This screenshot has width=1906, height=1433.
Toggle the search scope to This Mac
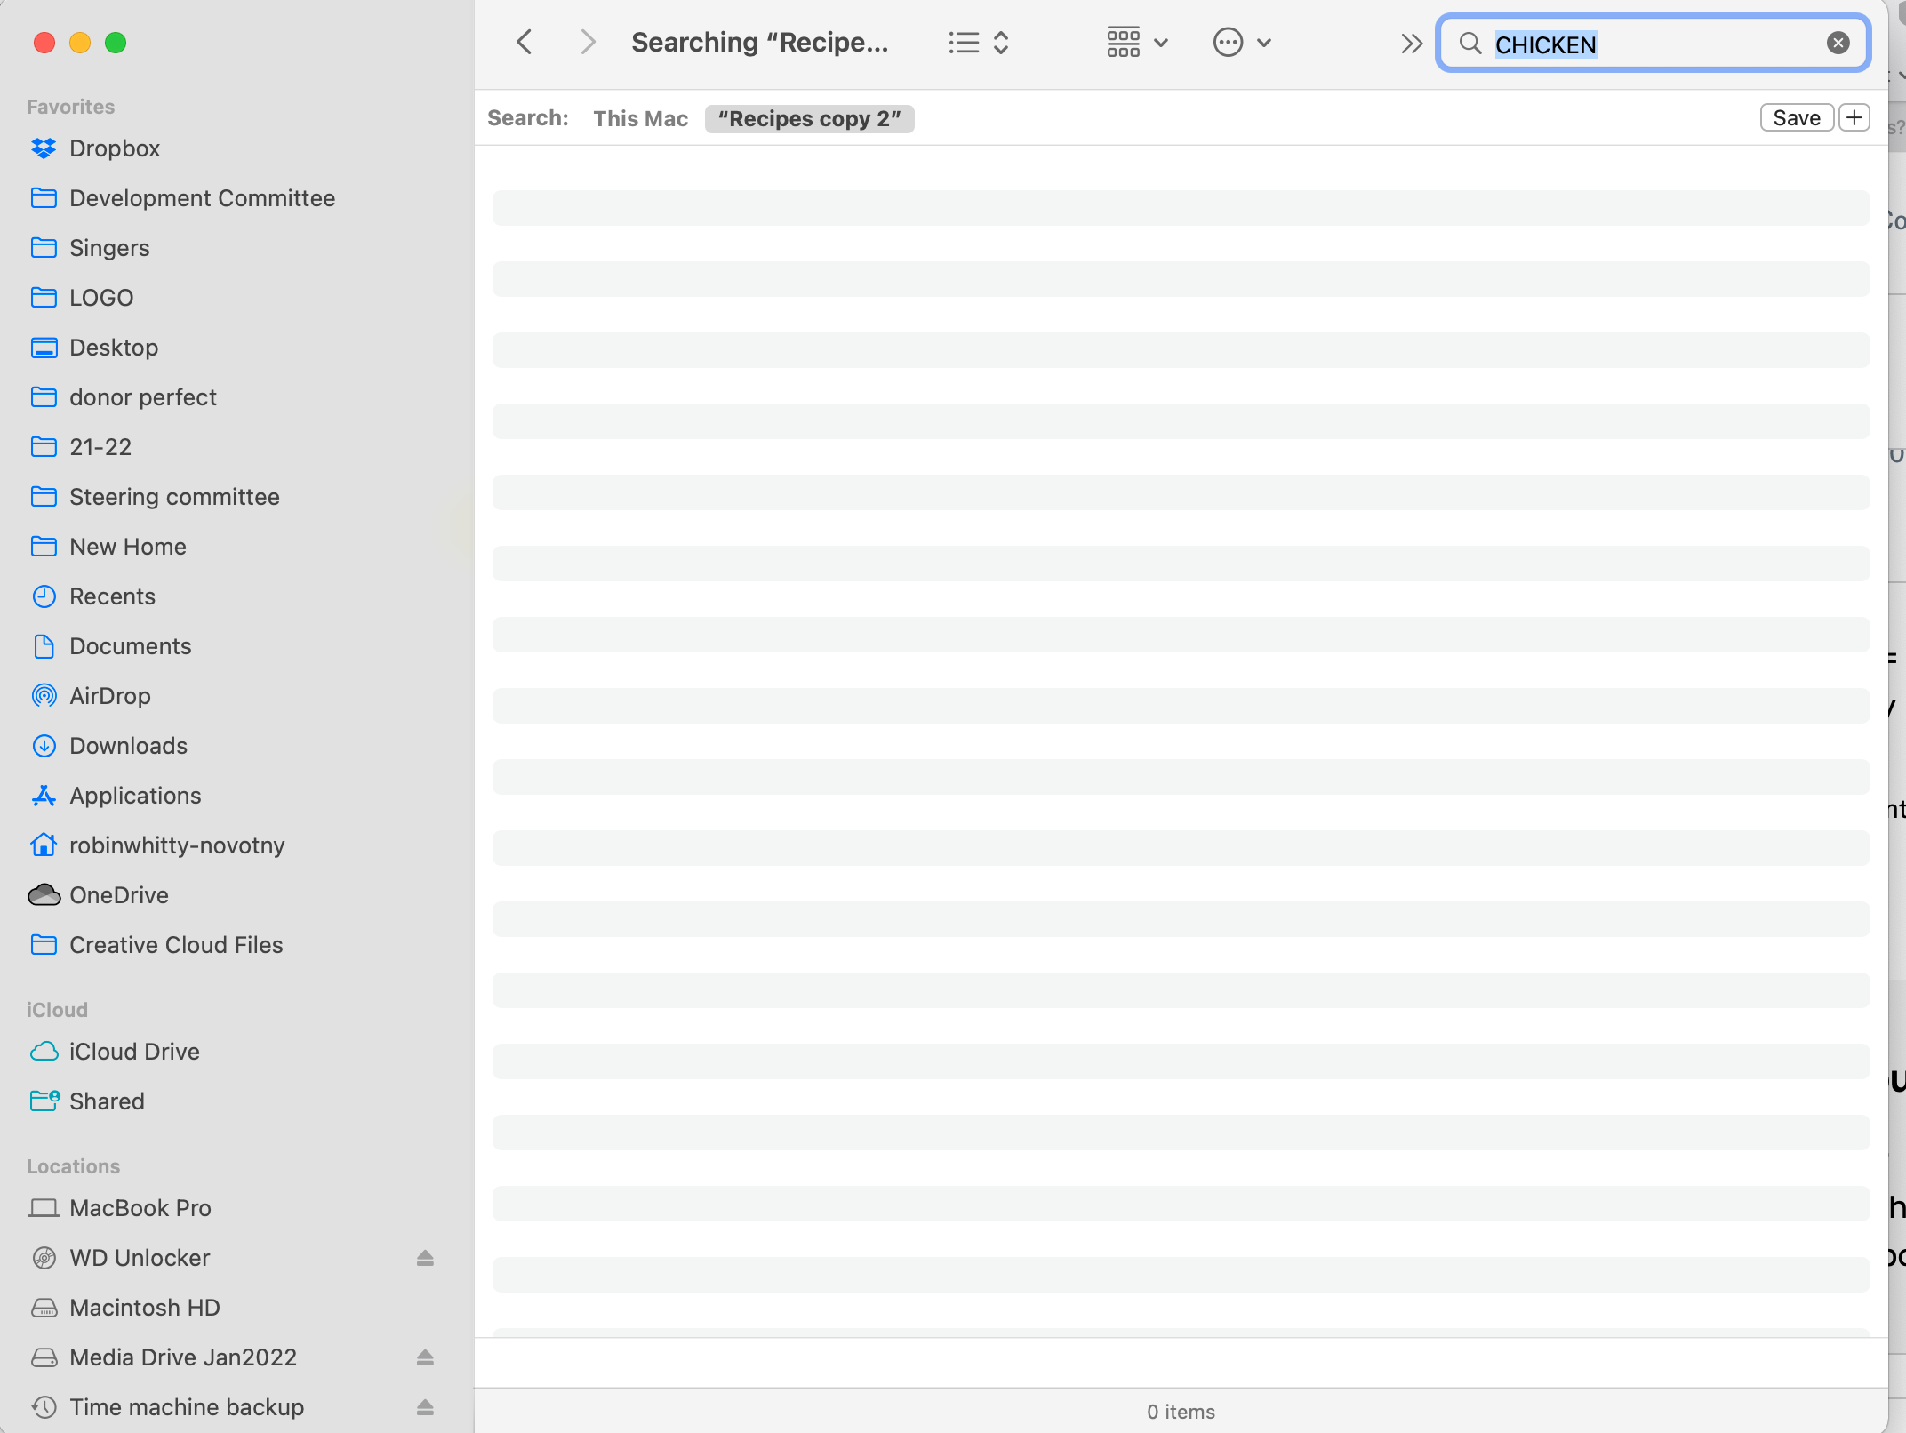638,117
